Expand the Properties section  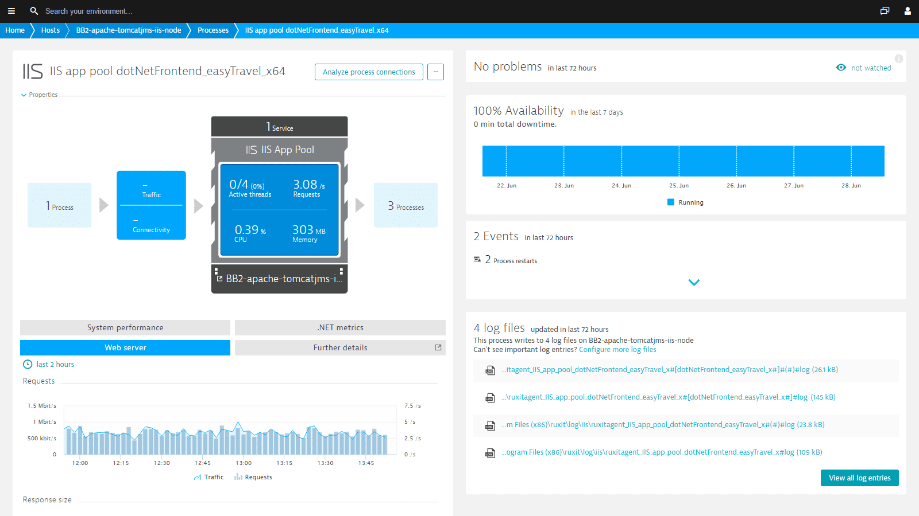(39, 95)
